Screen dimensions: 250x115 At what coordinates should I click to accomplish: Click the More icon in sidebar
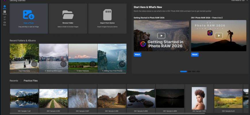coord(5,23)
